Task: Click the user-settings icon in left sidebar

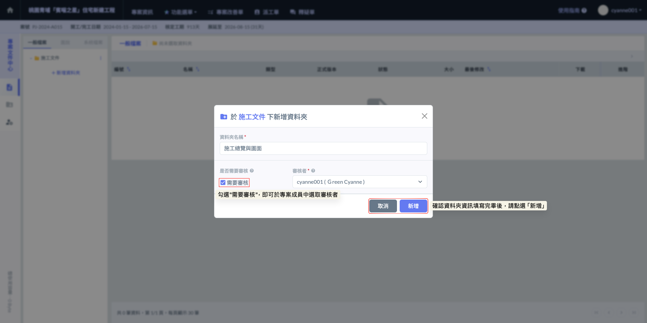Action: 9,122
